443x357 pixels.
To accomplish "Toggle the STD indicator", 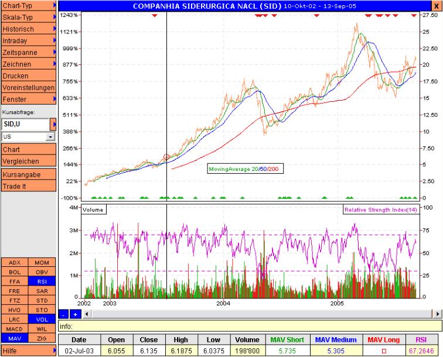I will [x=42, y=301].
